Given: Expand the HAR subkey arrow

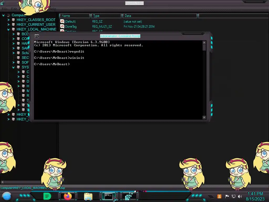Looking at the screenshot, I should click(x=13, y=43).
